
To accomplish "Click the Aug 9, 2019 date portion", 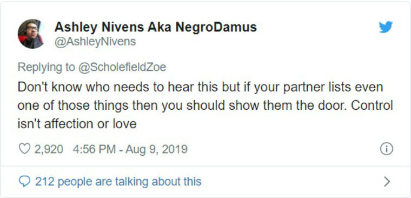I will (156, 149).
